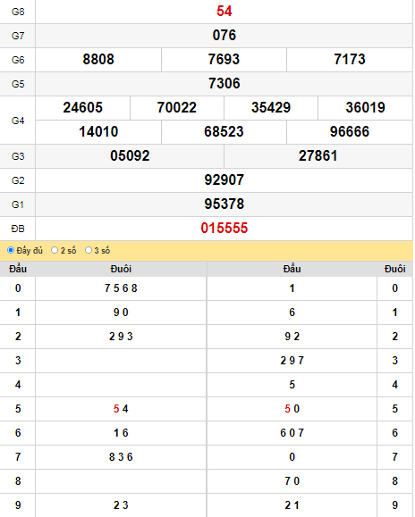Click the ĐB row label
Viewport: 415px width, 517px height.
(x=18, y=229)
